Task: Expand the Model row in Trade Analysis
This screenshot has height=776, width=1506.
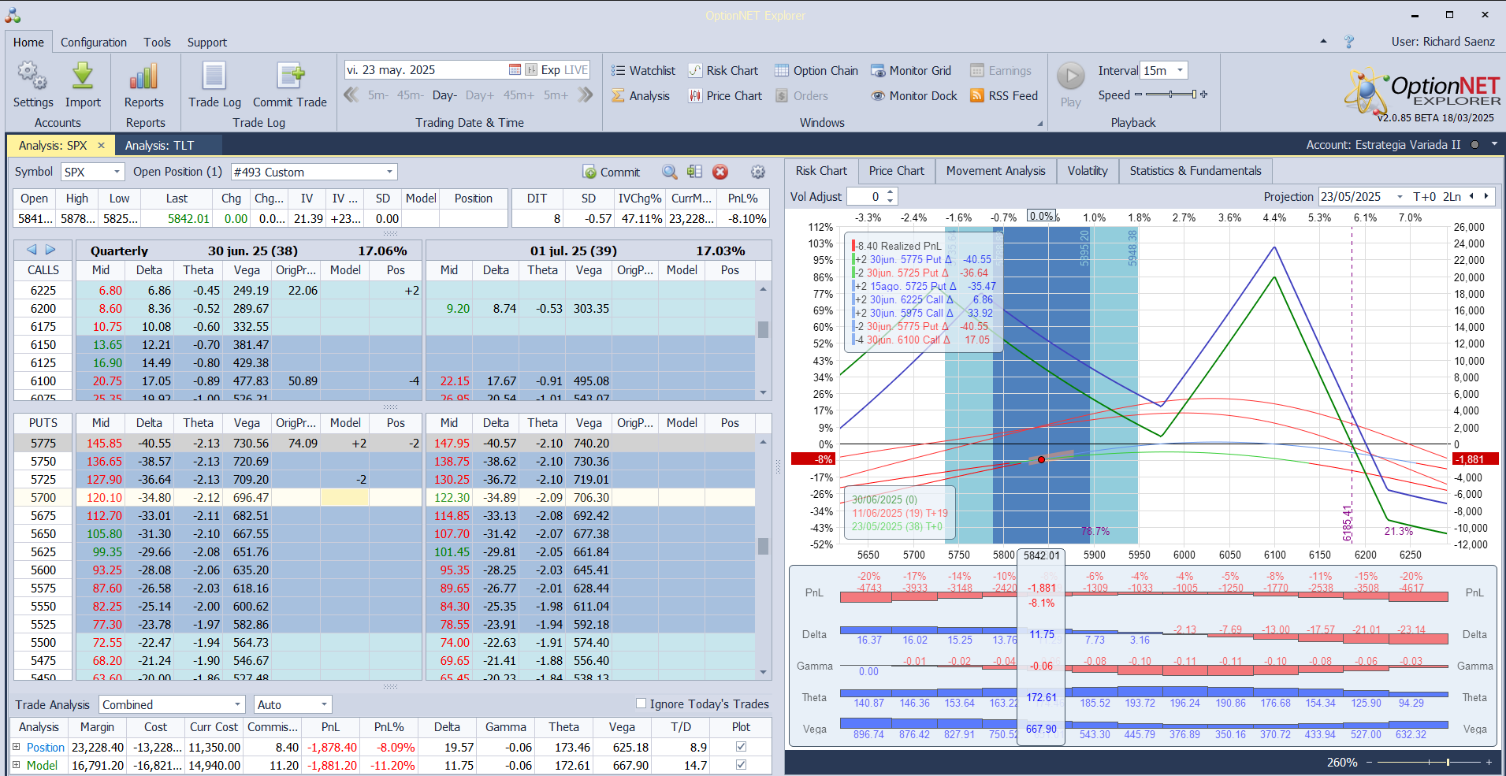Action: 16,765
